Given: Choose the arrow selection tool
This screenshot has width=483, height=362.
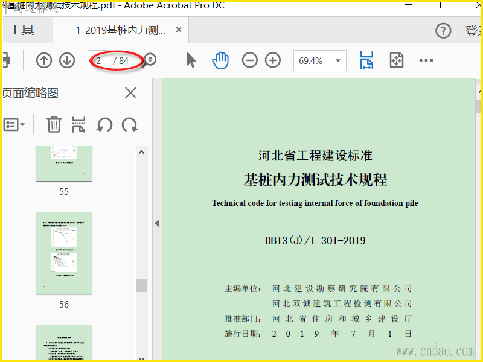Looking at the screenshot, I should pyautogui.click(x=191, y=60).
